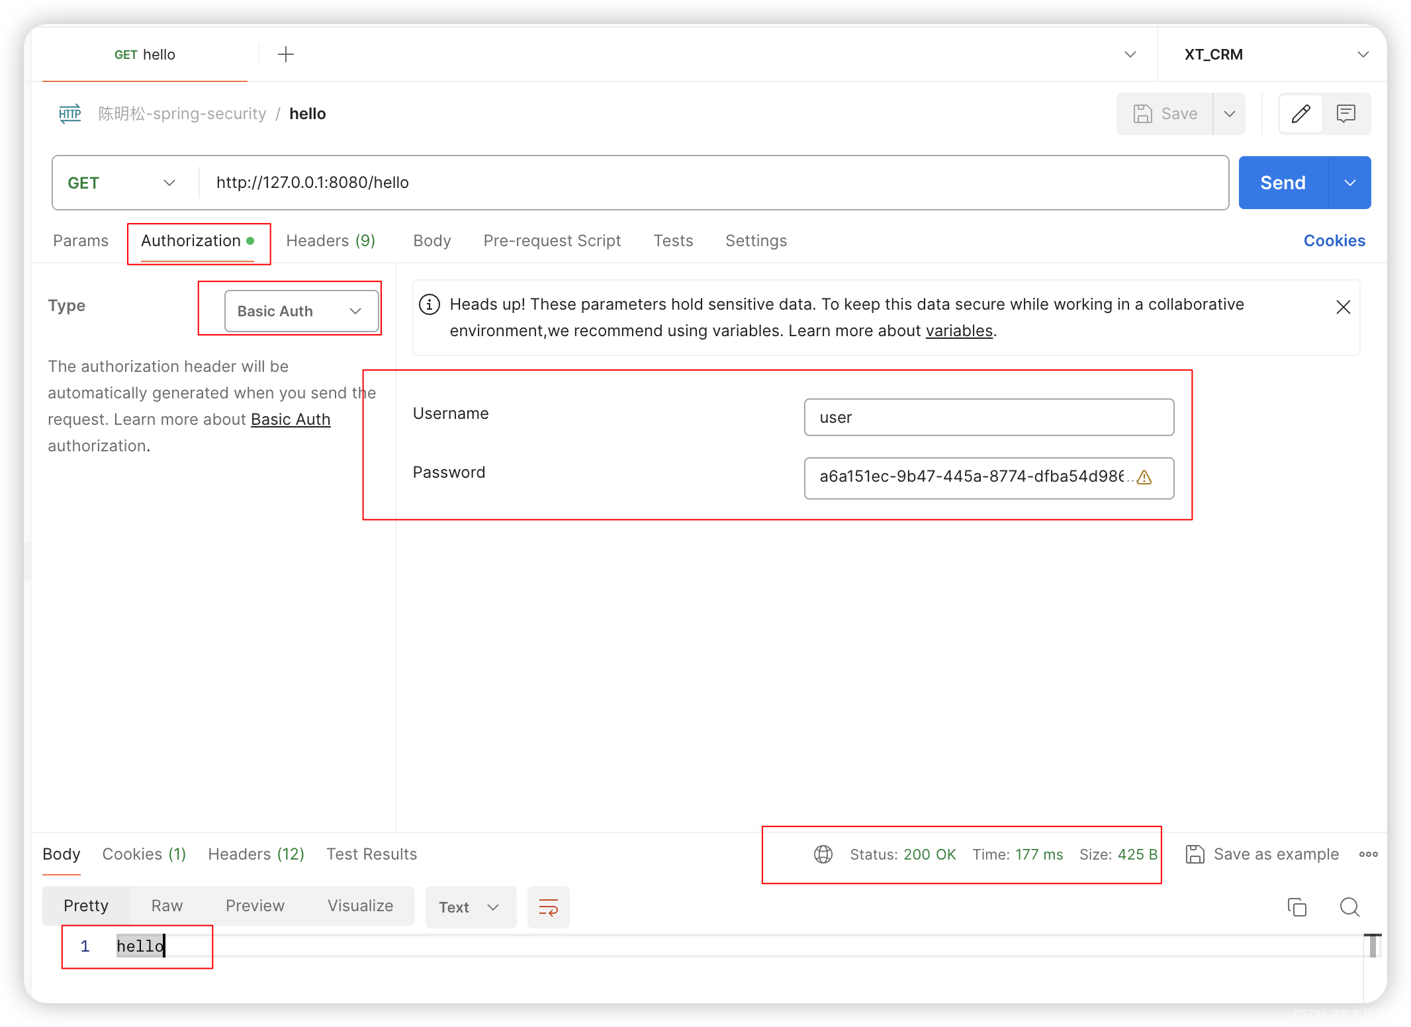
Task: Dismiss the Heads up notice
Action: click(x=1343, y=307)
